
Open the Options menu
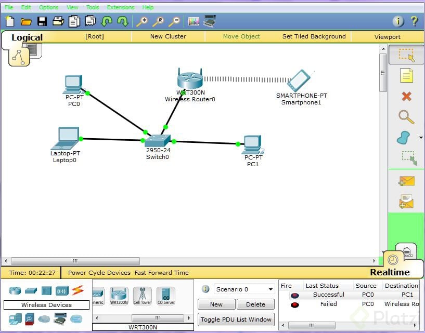coord(48,7)
